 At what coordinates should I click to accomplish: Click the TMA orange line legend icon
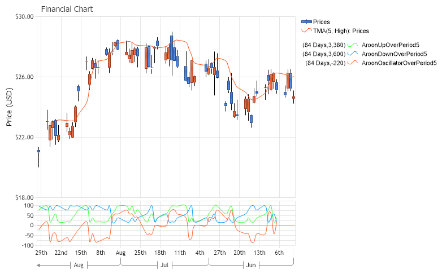pyautogui.click(x=307, y=31)
